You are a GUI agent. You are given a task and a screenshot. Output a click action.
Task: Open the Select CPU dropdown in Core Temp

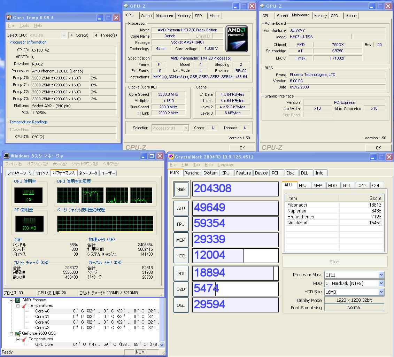(x=64, y=35)
